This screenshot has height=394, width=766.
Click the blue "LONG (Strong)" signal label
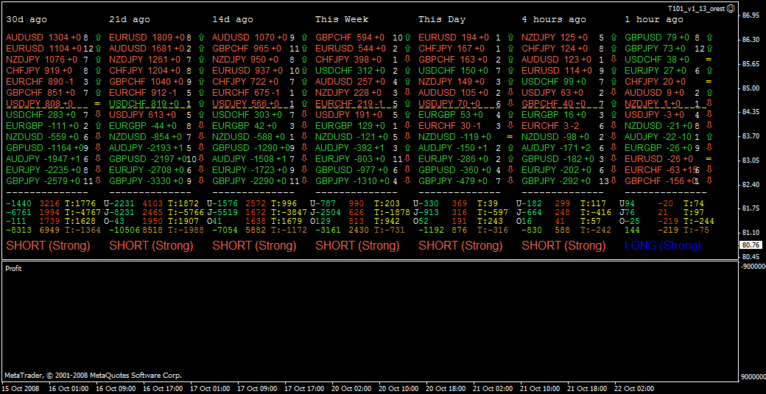tap(663, 246)
